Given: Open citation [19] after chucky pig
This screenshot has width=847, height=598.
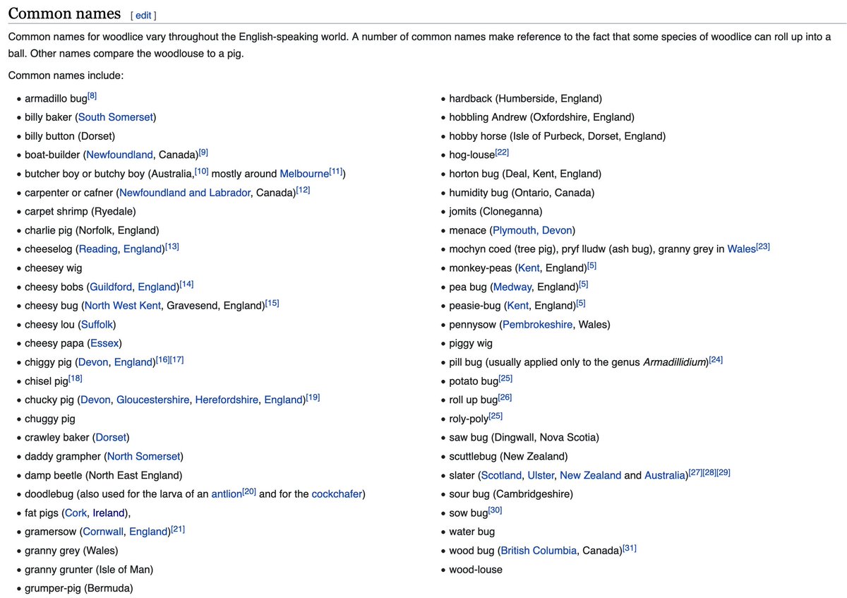Looking at the screenshot, I should [x=313, y=397].
